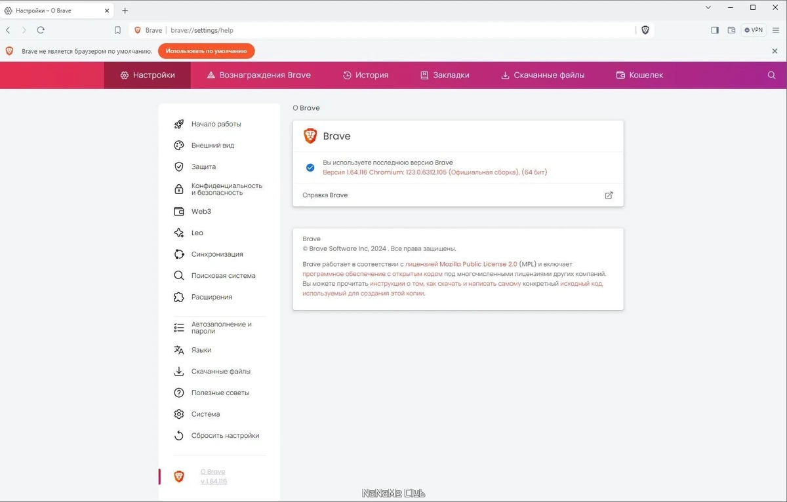The height and width of the screenshot is (502, 787).
Task: Go to 'Скачанные файлы' top tab
Action: 542,75
